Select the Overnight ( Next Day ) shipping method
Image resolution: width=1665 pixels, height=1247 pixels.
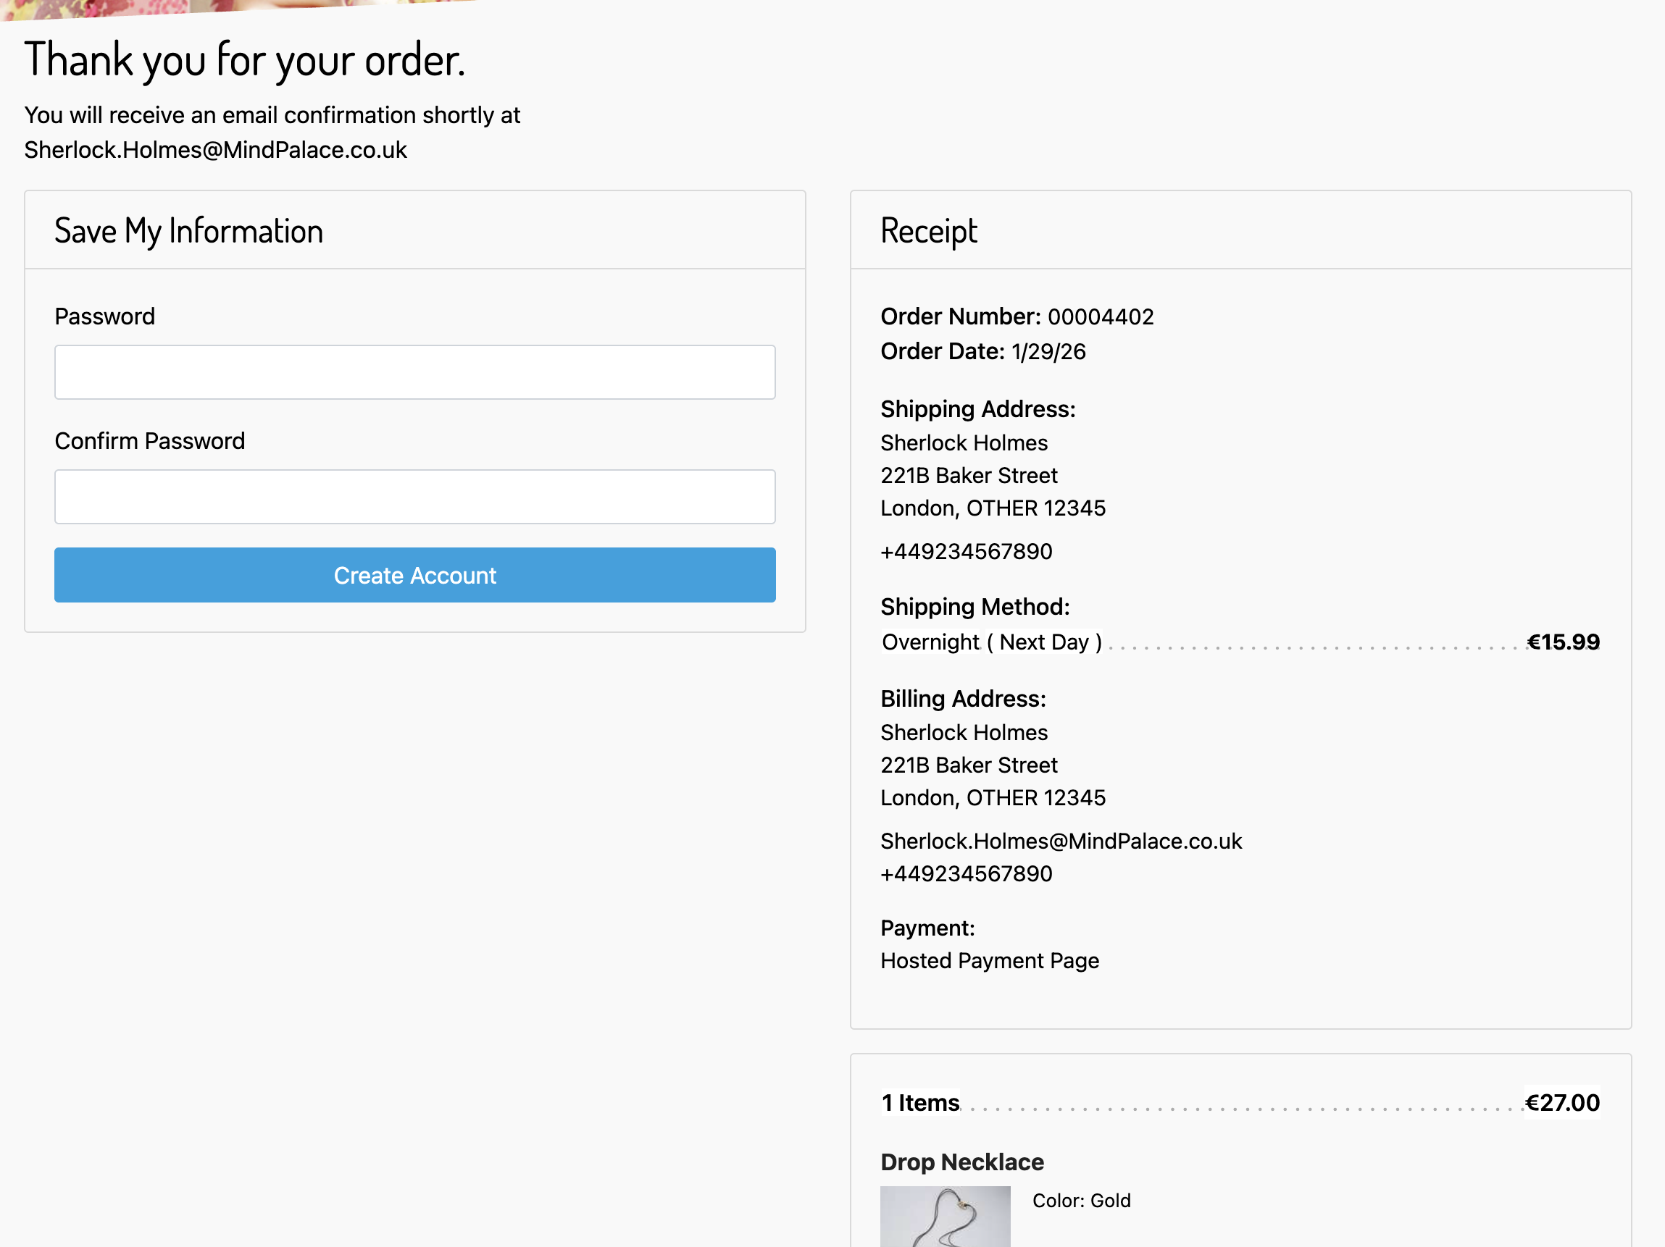tap(990, 642)
